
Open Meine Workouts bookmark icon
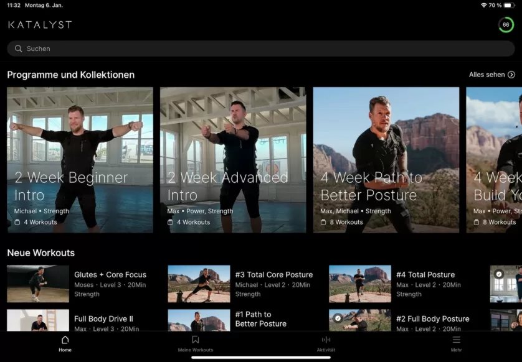click(195, 340)
